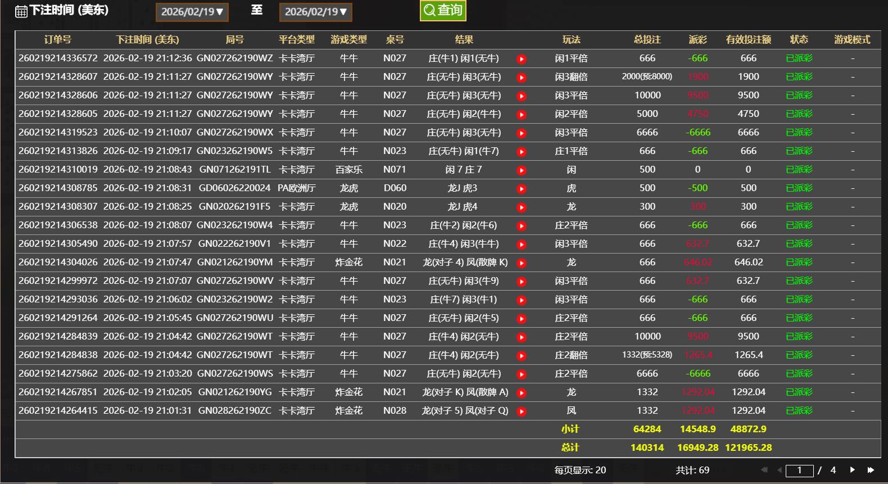The image size is (888, 484).
Task: Play replay for 龙(对子 4) 凤(散牌 K) result
Action: pos(522,263)
